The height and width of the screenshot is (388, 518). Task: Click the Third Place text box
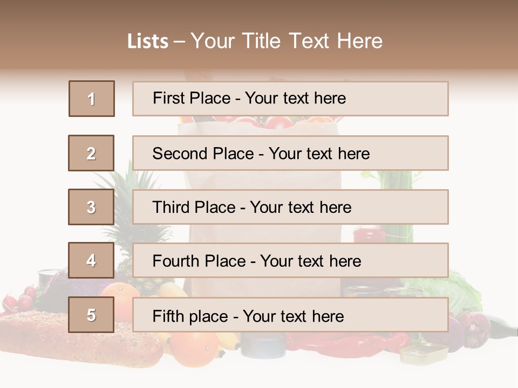pos(290,207)
